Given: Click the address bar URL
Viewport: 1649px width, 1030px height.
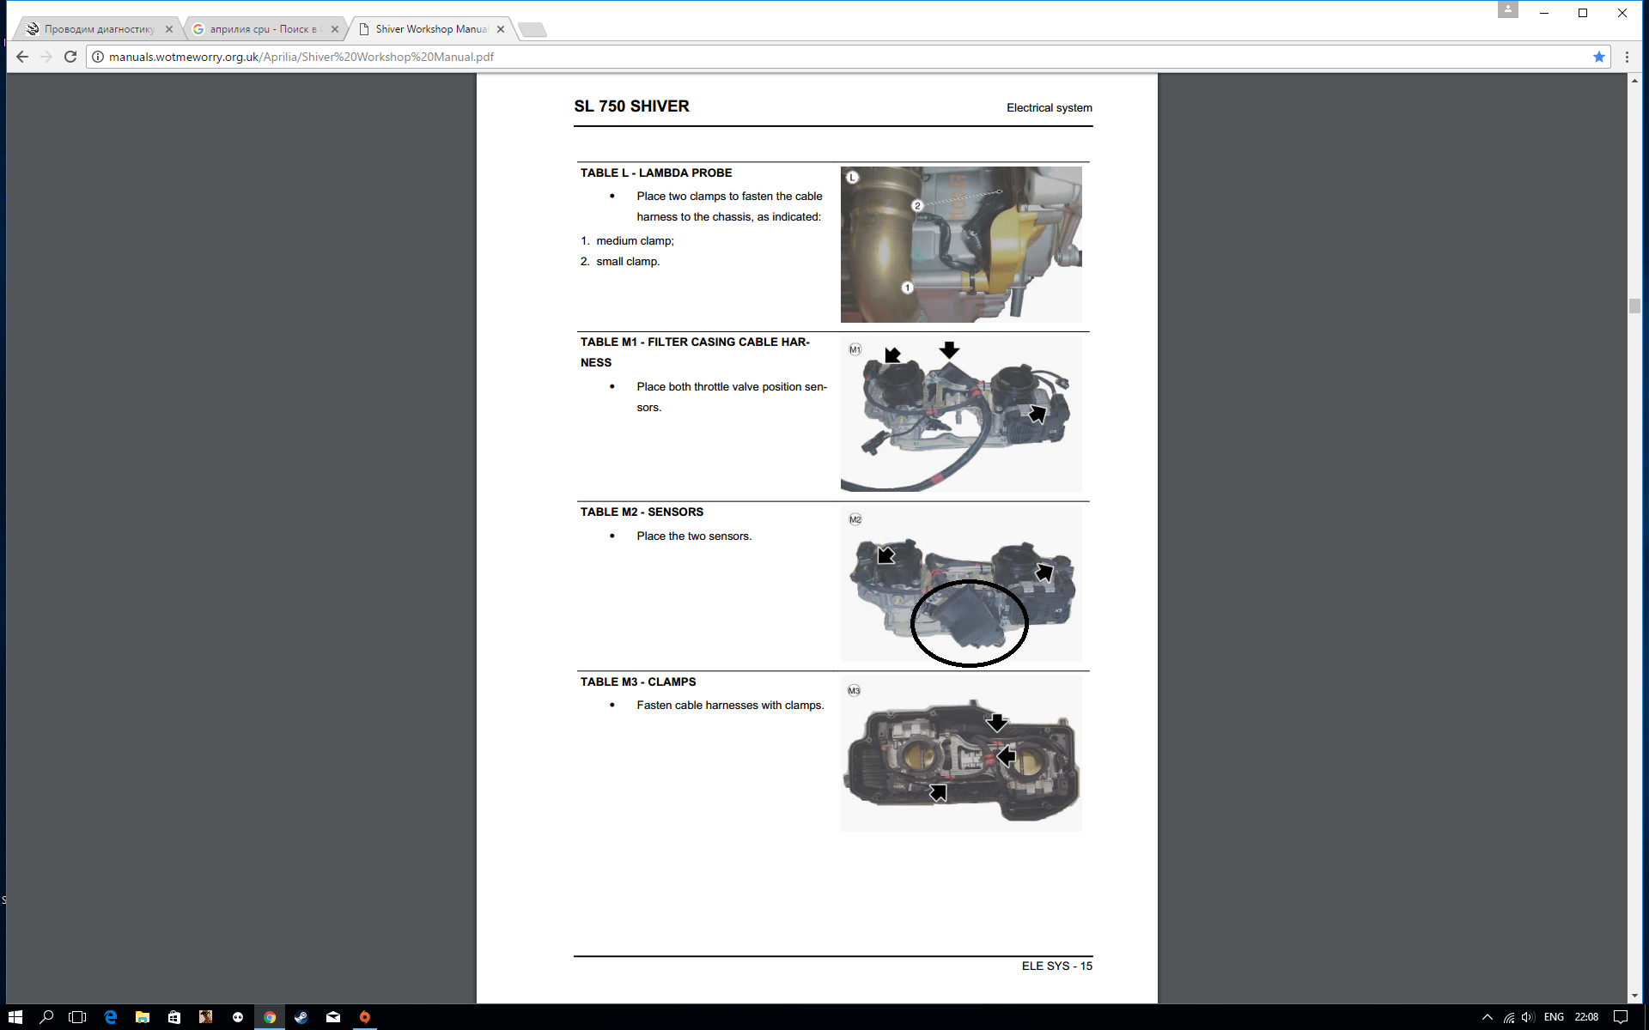Looking at the screenshot, I should pyautogui.click(x=301, y=57).
